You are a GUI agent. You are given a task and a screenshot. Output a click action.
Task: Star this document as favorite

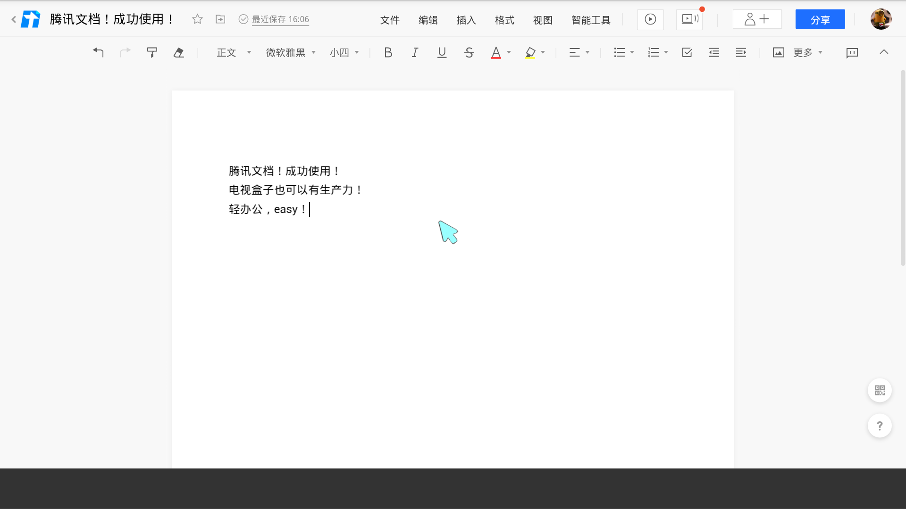[x=197, y=19]
